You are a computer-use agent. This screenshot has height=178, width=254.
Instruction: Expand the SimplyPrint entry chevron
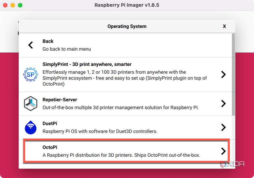point(224,75)
